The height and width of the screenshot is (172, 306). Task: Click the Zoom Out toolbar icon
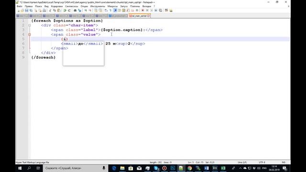point(90,11)
